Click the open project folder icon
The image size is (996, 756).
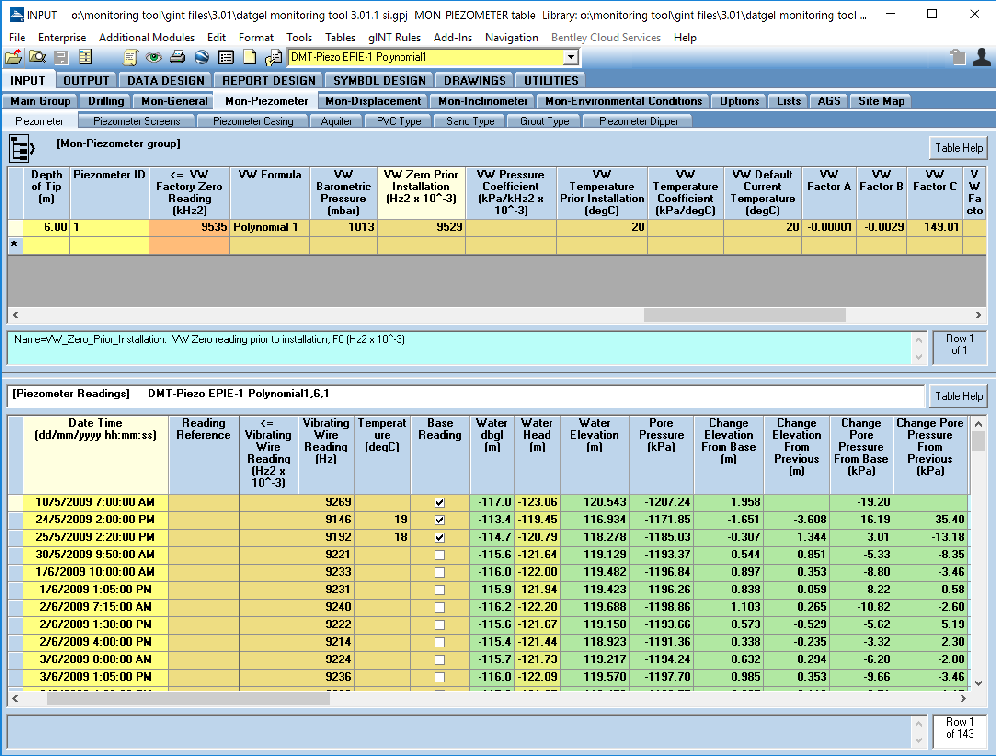[14, 57]
